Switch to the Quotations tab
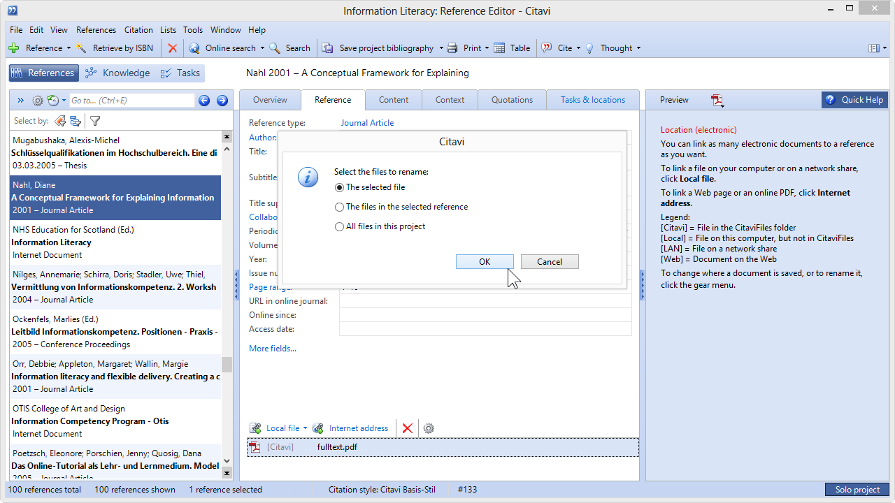 (x=512, y=100)
